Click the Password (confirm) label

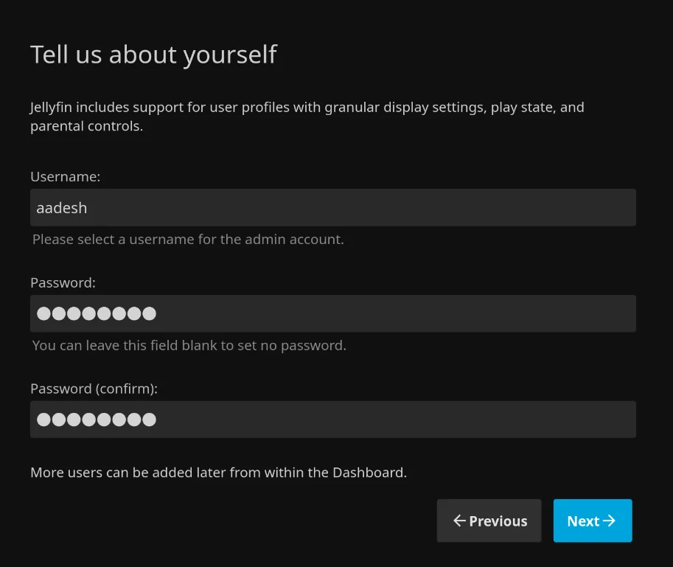[94, 389]
